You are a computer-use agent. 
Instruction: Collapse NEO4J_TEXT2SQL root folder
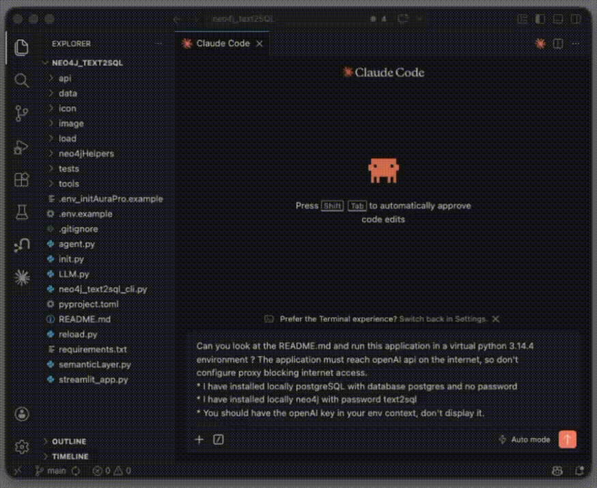(x=87, y=63)
